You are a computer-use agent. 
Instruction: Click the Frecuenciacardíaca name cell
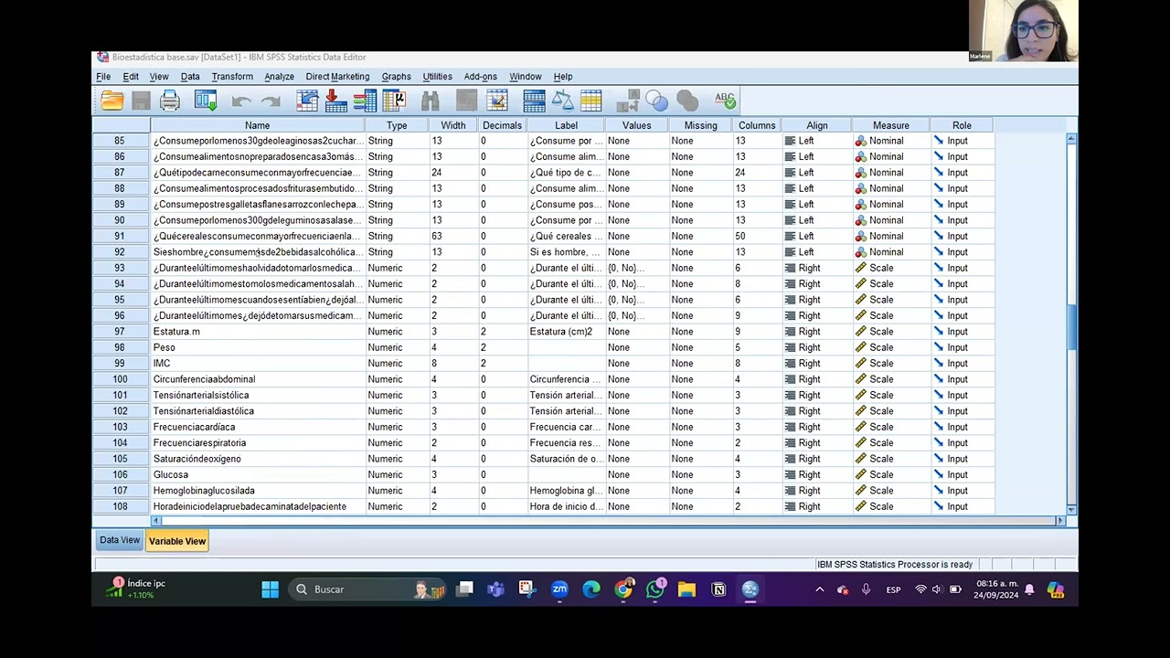pyautogui.click(x=257, y=427)
